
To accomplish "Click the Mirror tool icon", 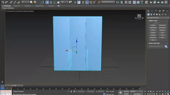I will tap(118, 2).
